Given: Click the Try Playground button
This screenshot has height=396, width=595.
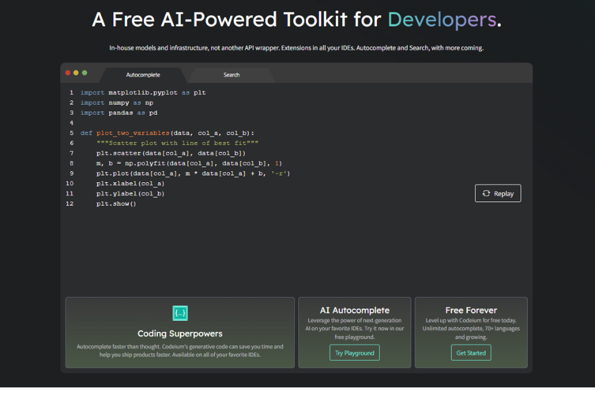Looking at the screenshot, I should tap(354, 352).
